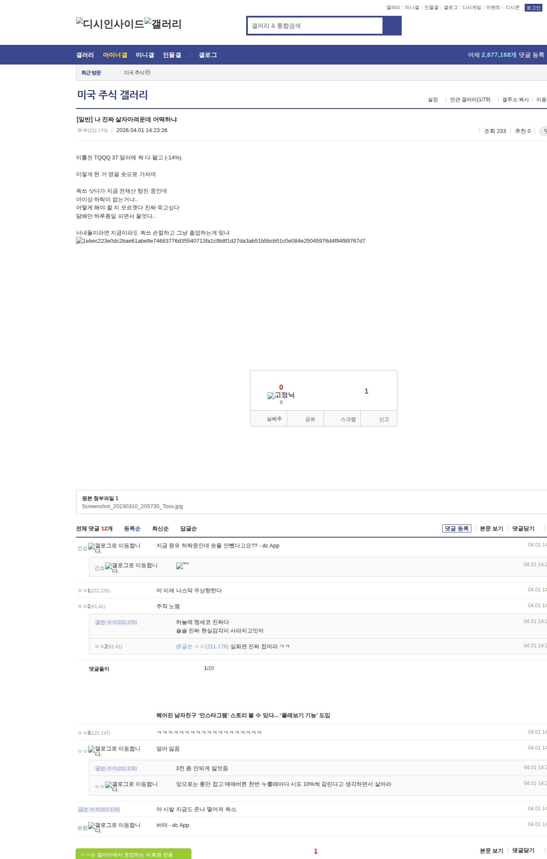Screen dimensions: 547x859
Task: Click the 디시인사이드 logo image
Action: [x=110, y=24]
